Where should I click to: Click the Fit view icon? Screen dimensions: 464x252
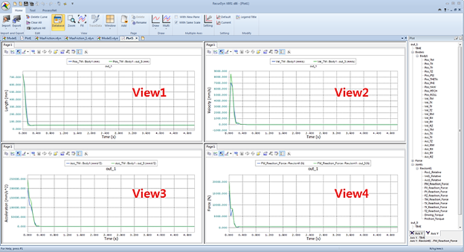(x=82, y=21)
